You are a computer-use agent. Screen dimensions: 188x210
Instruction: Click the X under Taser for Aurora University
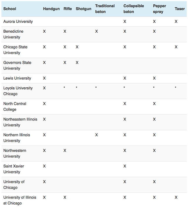pyautogui.click(x=176, y=21)
